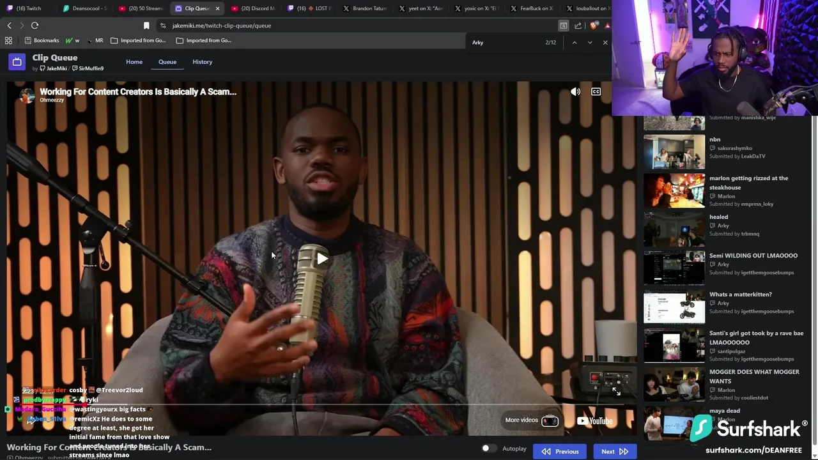Open Ohmeezzy channel name in player
The height and width of the screenshot is (460, 818).
point(52,100)
